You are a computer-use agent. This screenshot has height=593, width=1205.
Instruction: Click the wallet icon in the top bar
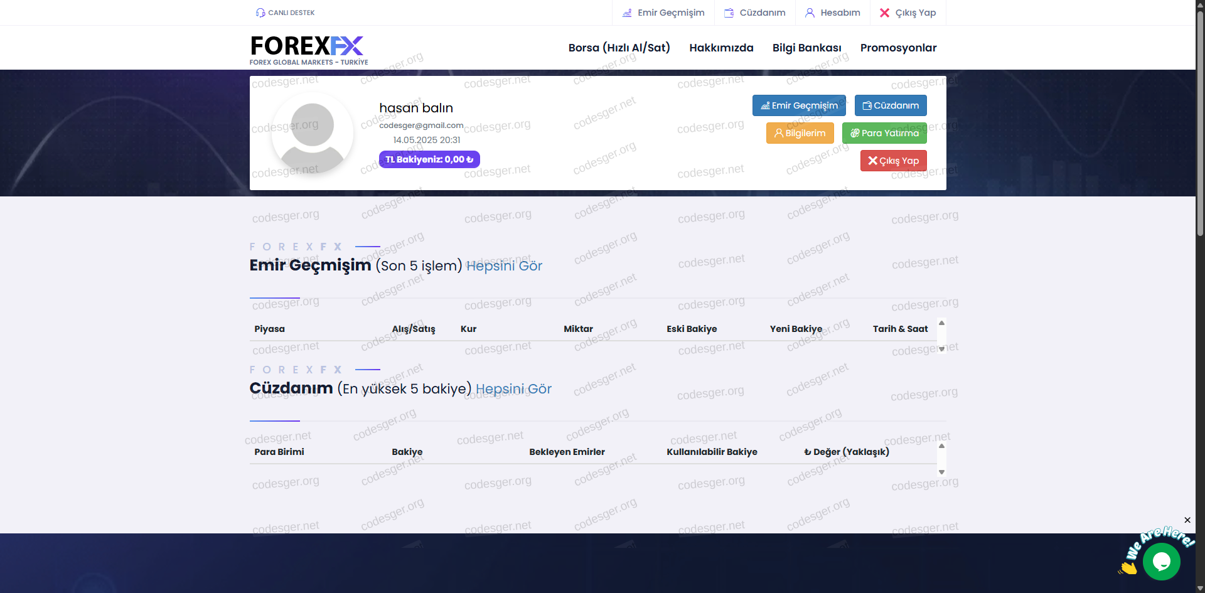tap(729, 13)
